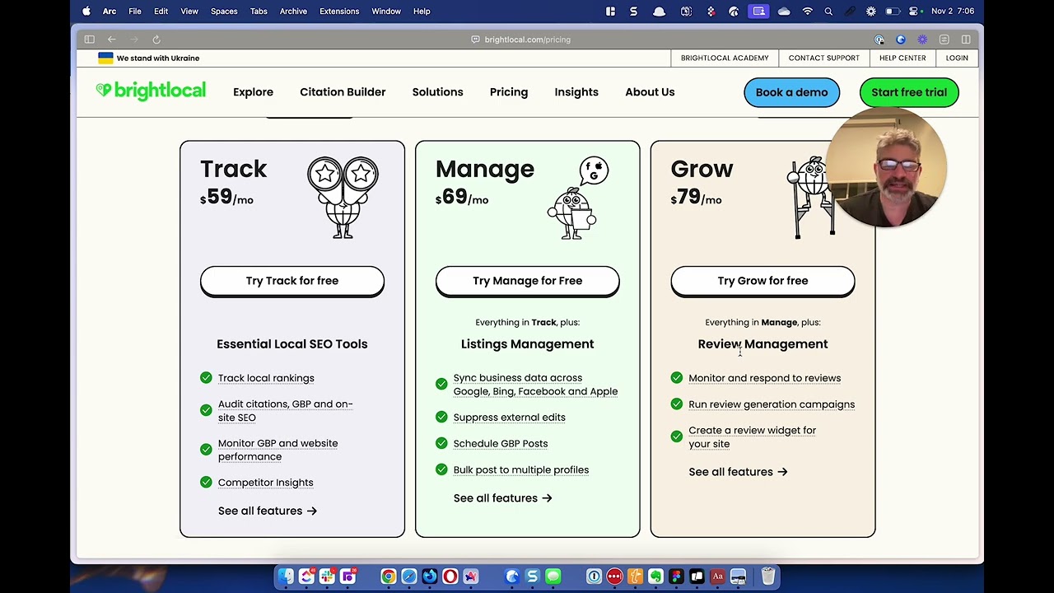This screenshot has width=1054, height=593.
Task: Toggle the Arc sidebar icon
Action: (x=89, y=40)
